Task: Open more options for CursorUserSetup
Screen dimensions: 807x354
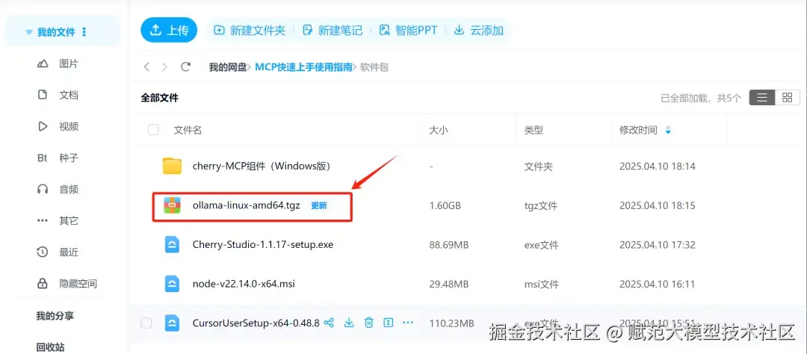Action: coord(408,323)
